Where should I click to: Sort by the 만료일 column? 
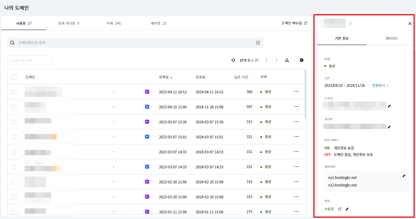point(202,77)
